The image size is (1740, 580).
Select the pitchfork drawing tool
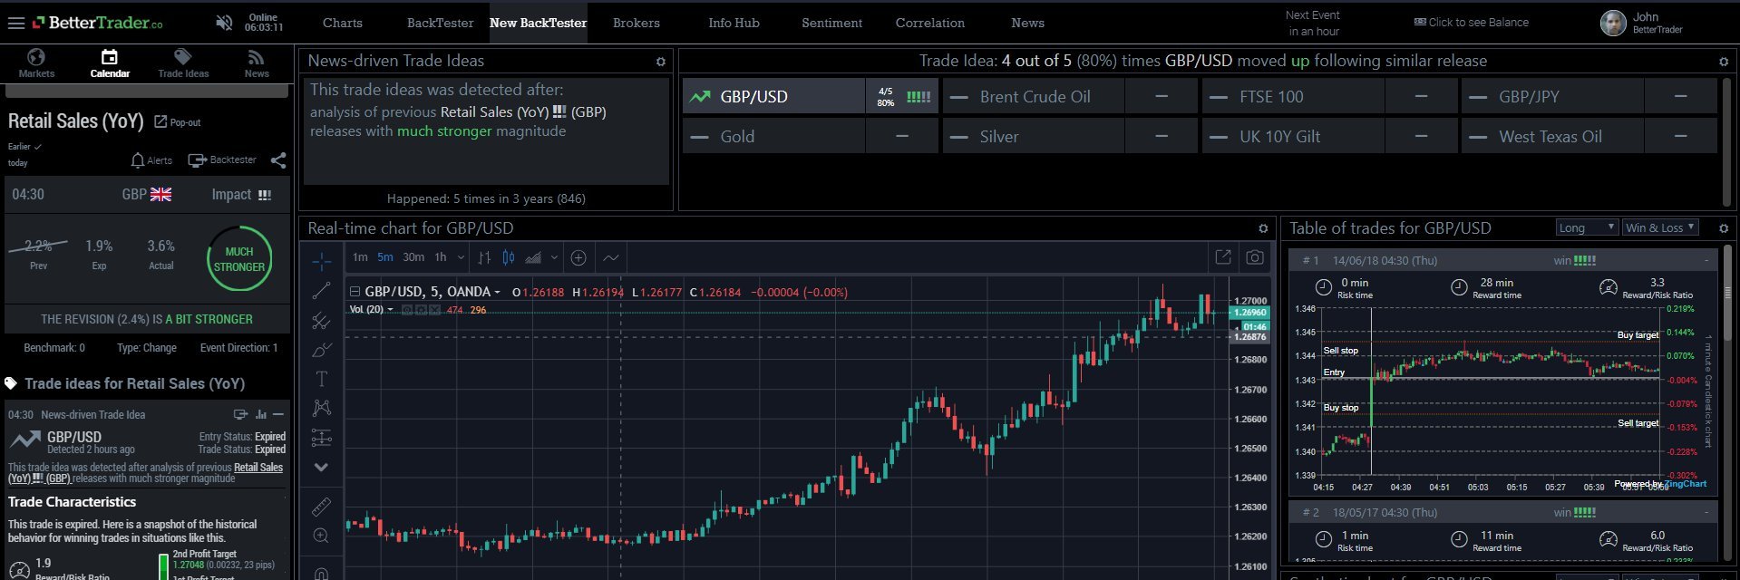tap(321, 320)
